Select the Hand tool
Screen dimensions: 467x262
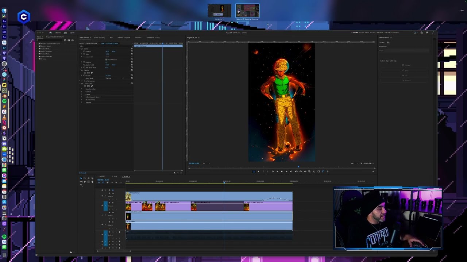[92, 182]
